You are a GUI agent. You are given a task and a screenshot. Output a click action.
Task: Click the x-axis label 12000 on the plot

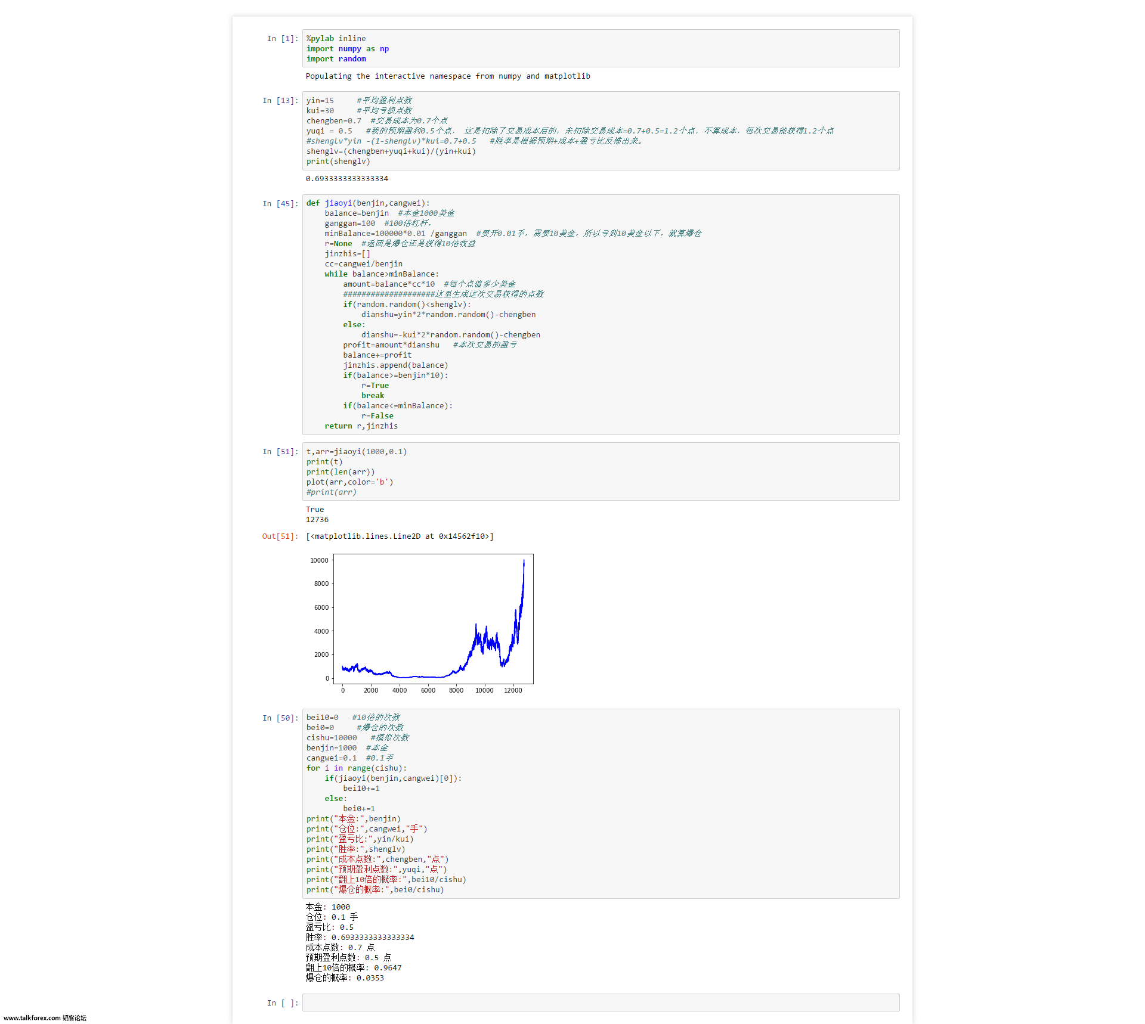(513, 690)
